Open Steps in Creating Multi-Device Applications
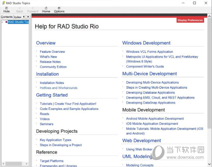 tap(157, 87)
